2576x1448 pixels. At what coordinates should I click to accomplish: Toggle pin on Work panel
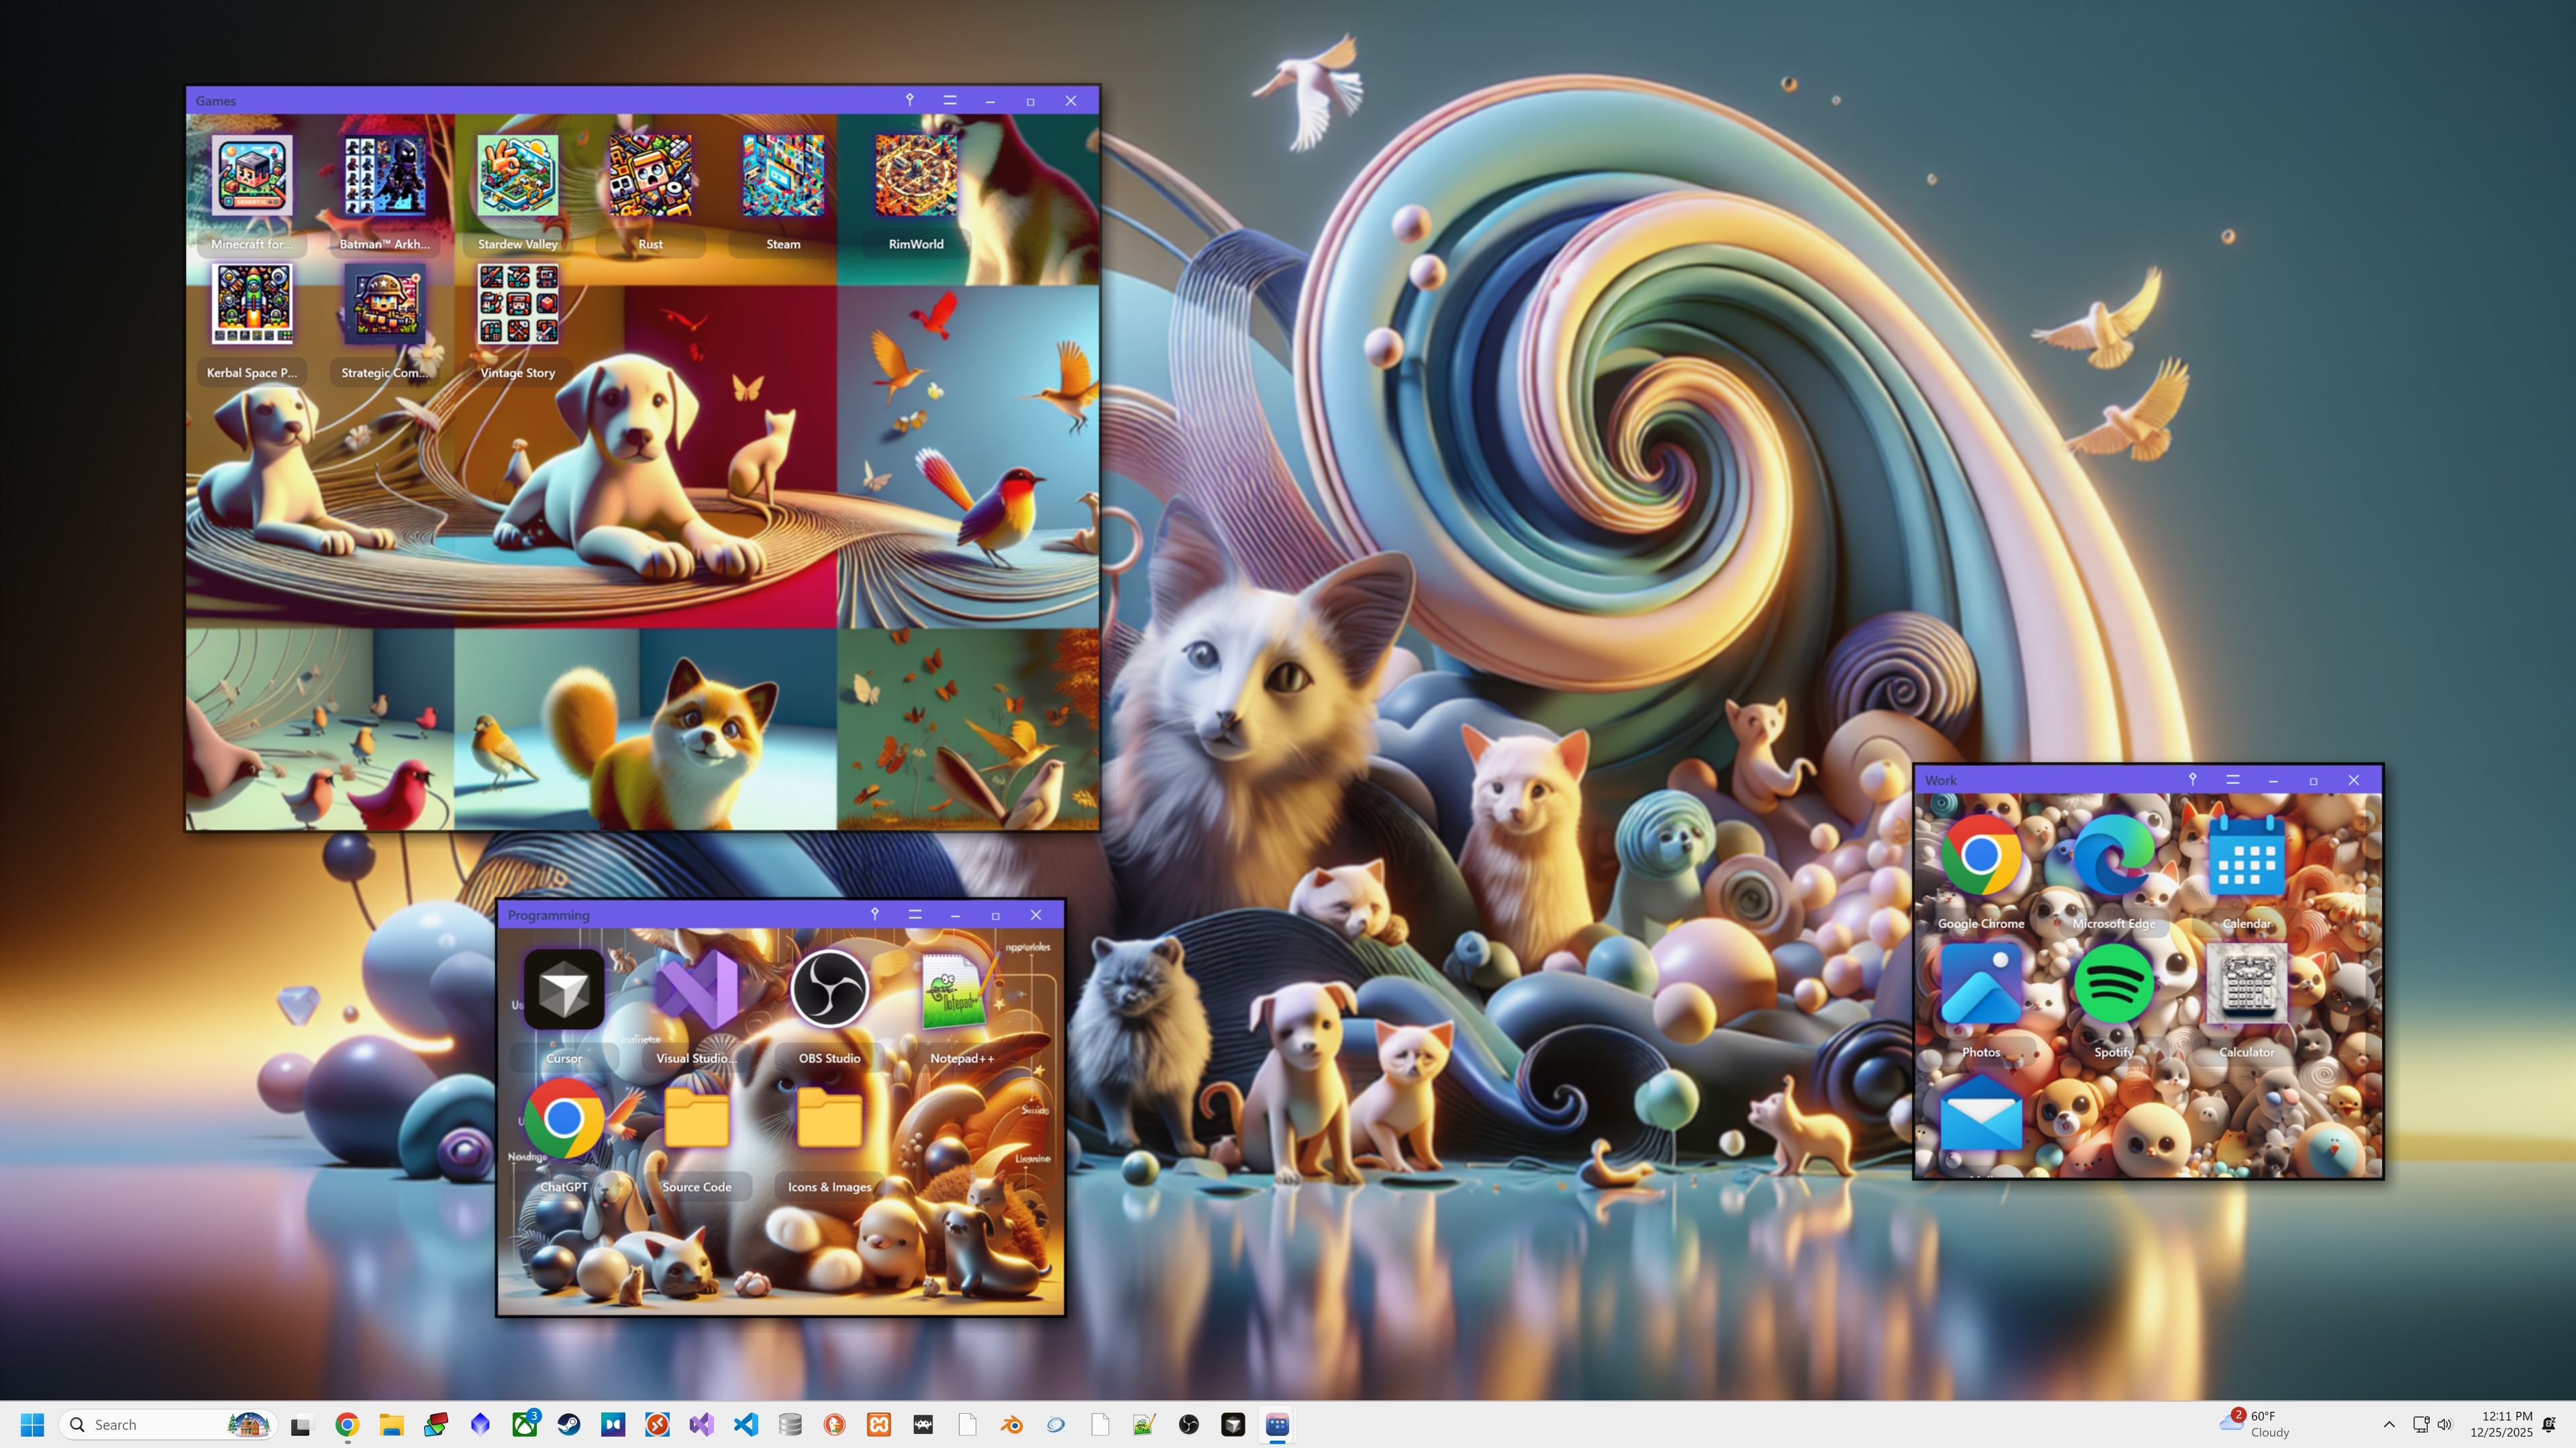[2192, 779]
